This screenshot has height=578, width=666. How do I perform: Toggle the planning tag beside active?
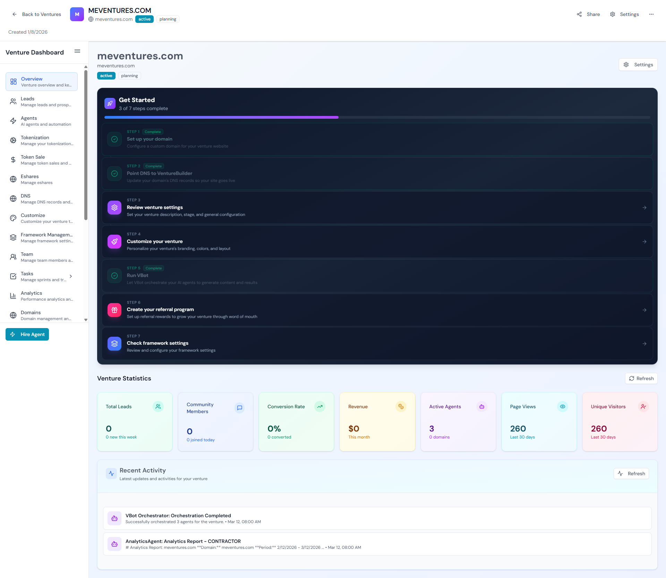coord(129,76)
